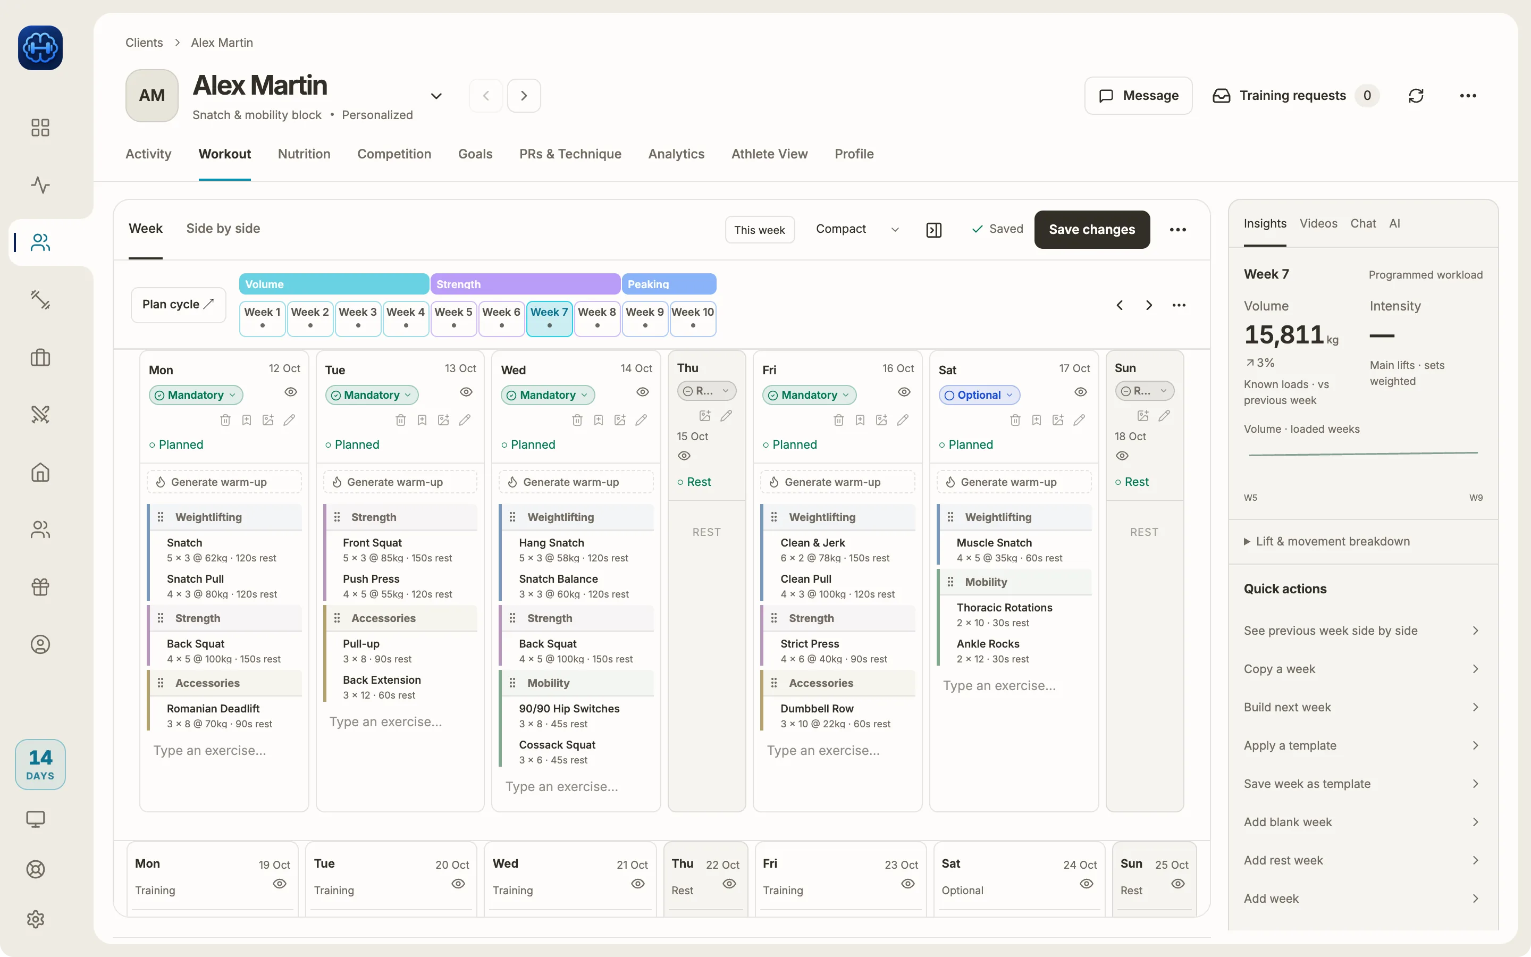Delete Monday's workout with trash icon
Image resolution: width=1531 pixels, height=957 pixels.
[x=225, y=419]
